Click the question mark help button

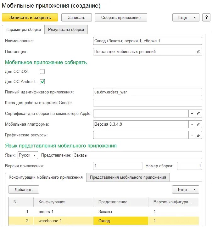tap(206, 18)
